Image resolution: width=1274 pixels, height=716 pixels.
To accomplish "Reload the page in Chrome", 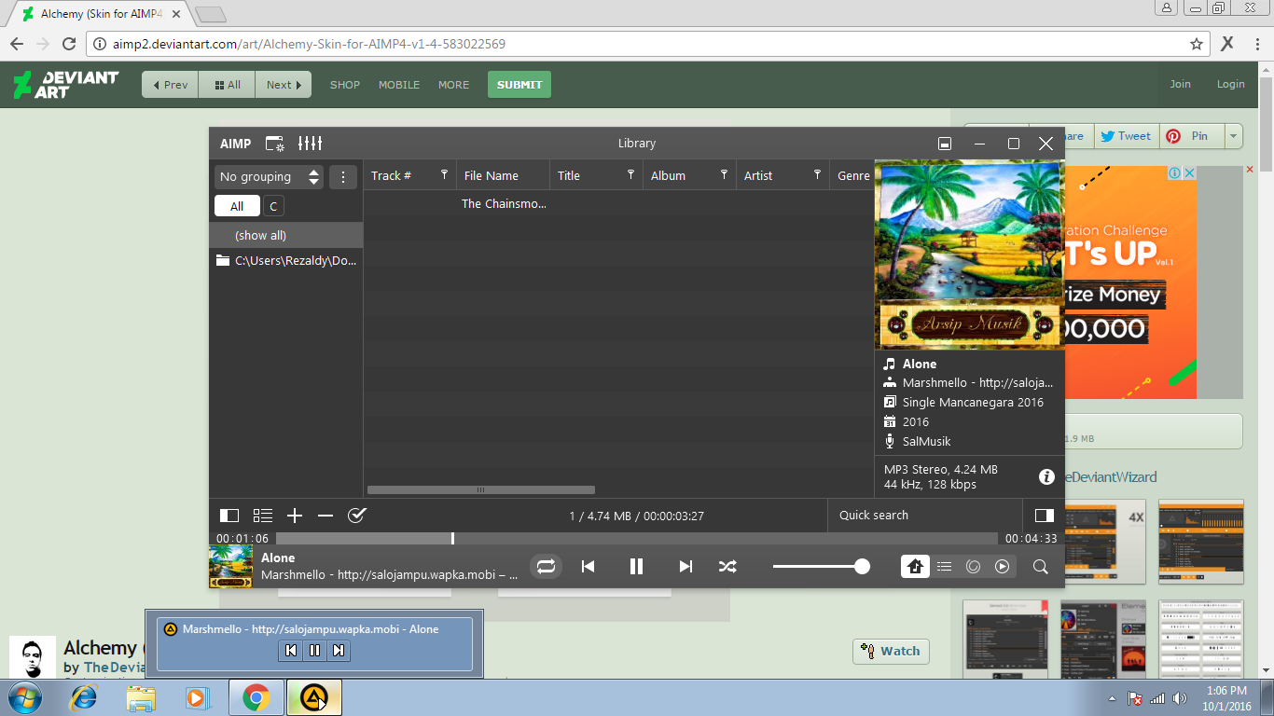I will click(x=68, y=44).
